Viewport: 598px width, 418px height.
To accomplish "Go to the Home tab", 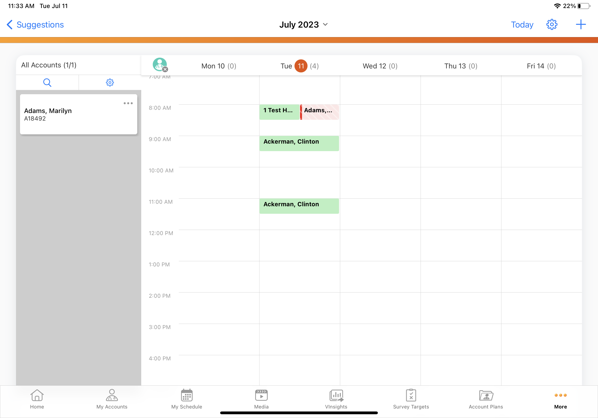I will tap(37, 399).
